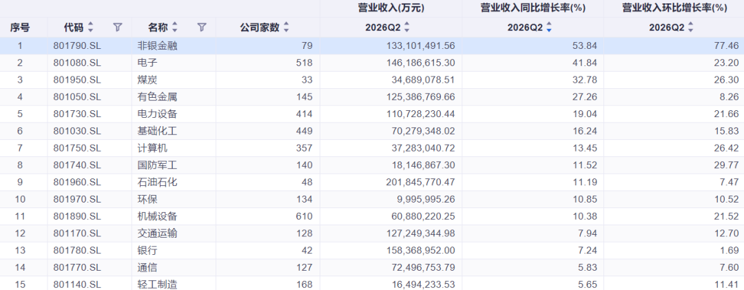
Task: Select code 801030.SL
Action: 77,131
